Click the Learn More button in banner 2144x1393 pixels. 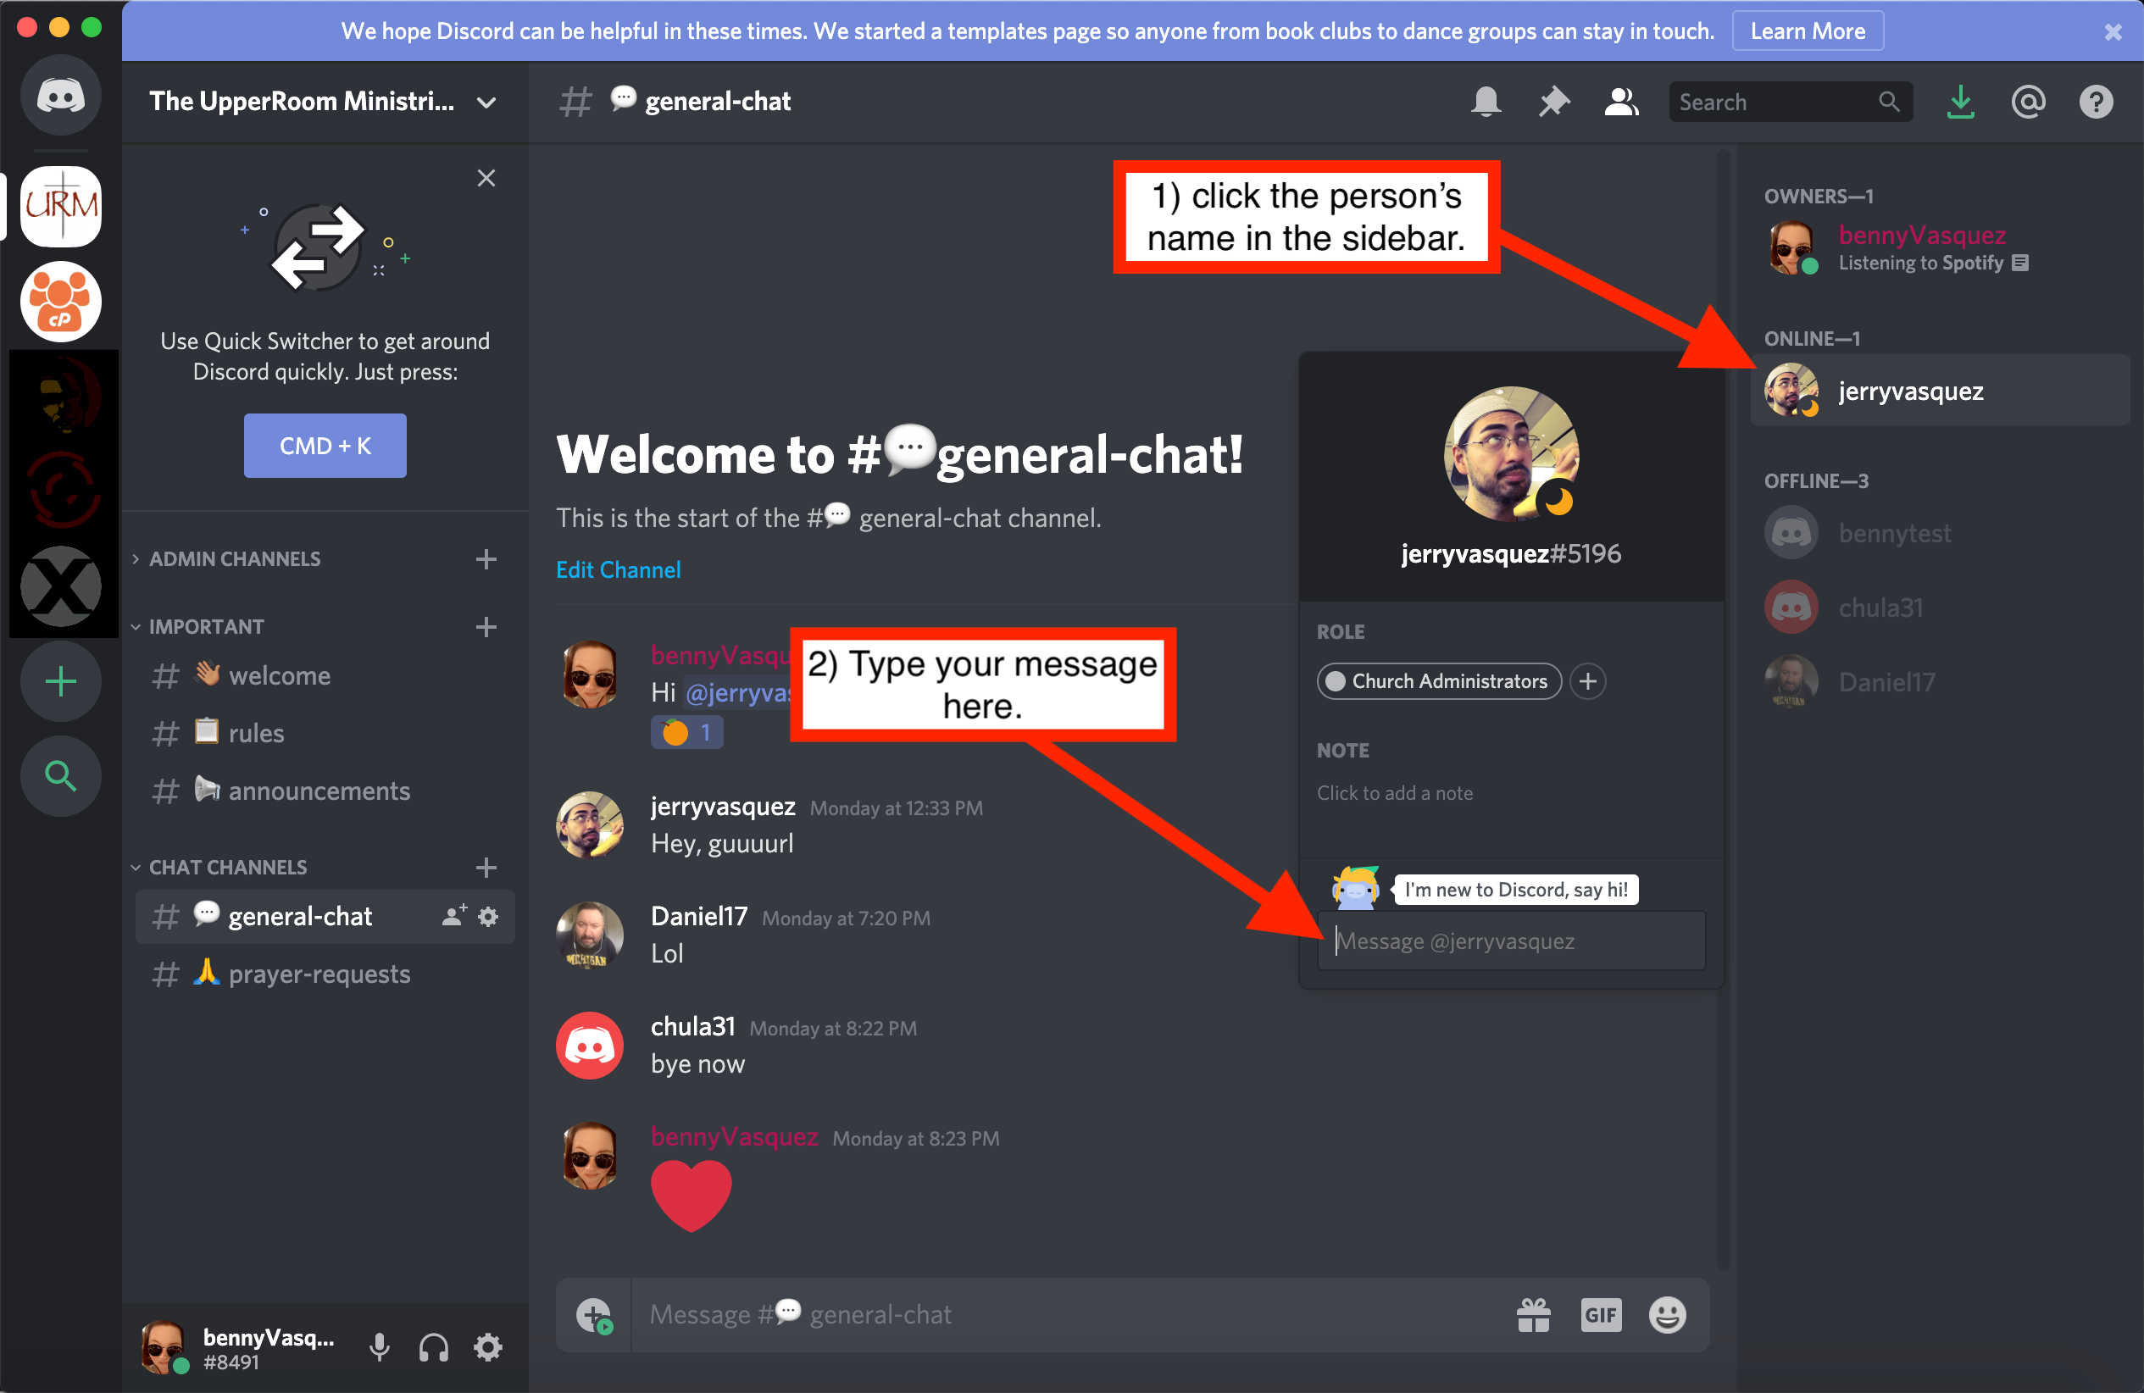[1808, 22]
